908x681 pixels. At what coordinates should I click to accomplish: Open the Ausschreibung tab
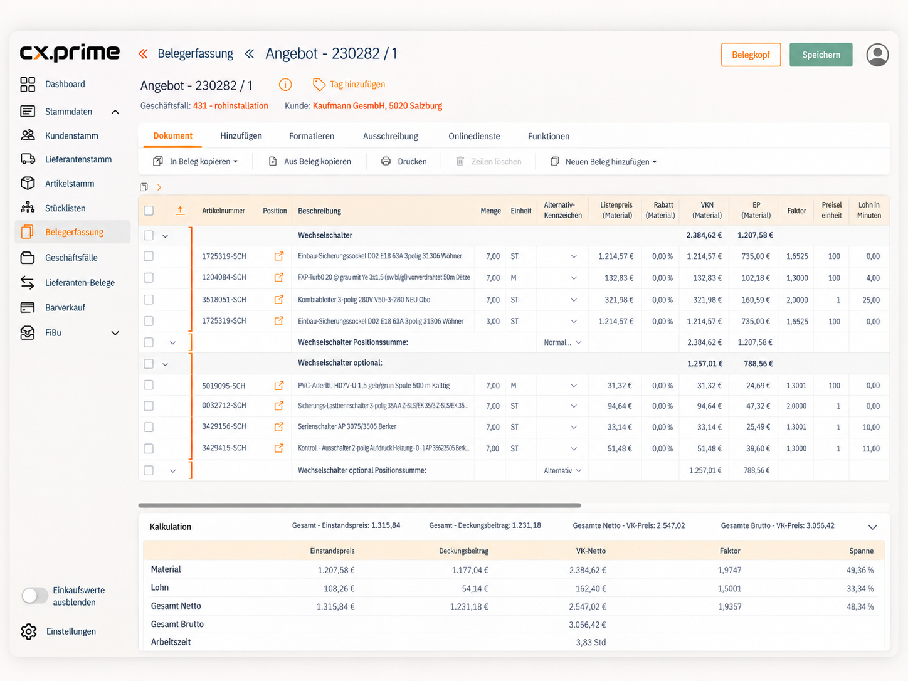(391, 136)
